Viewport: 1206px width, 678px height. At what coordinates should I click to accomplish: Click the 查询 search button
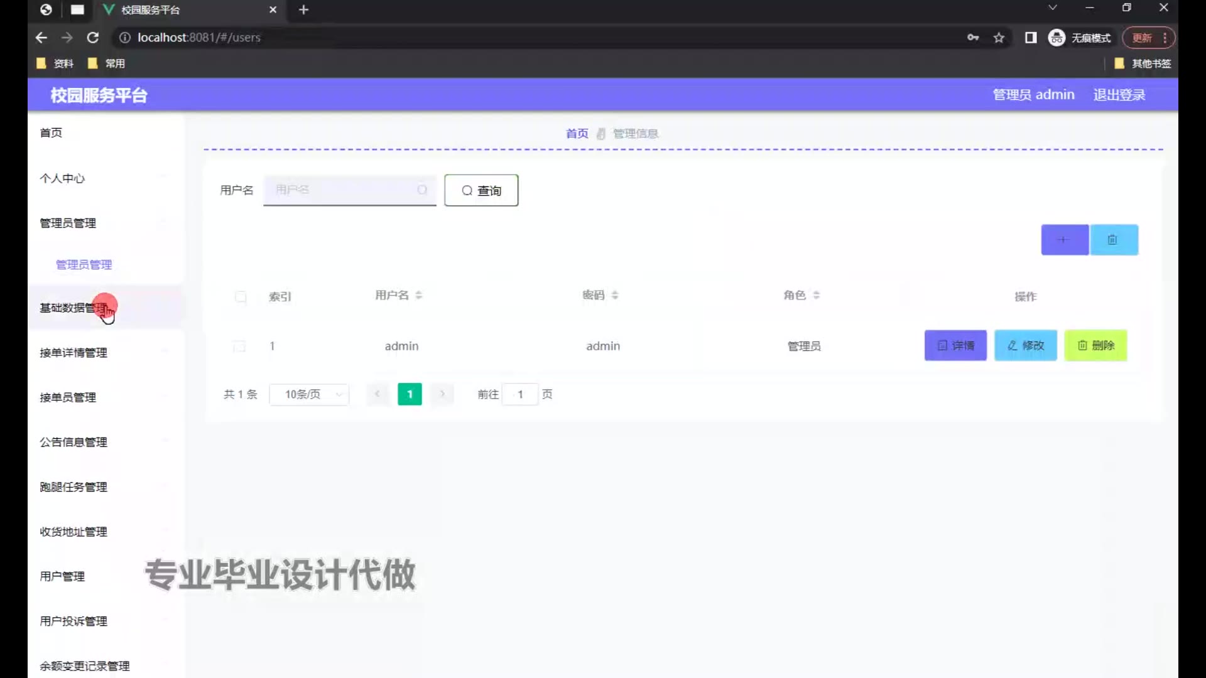coord(481,190)
